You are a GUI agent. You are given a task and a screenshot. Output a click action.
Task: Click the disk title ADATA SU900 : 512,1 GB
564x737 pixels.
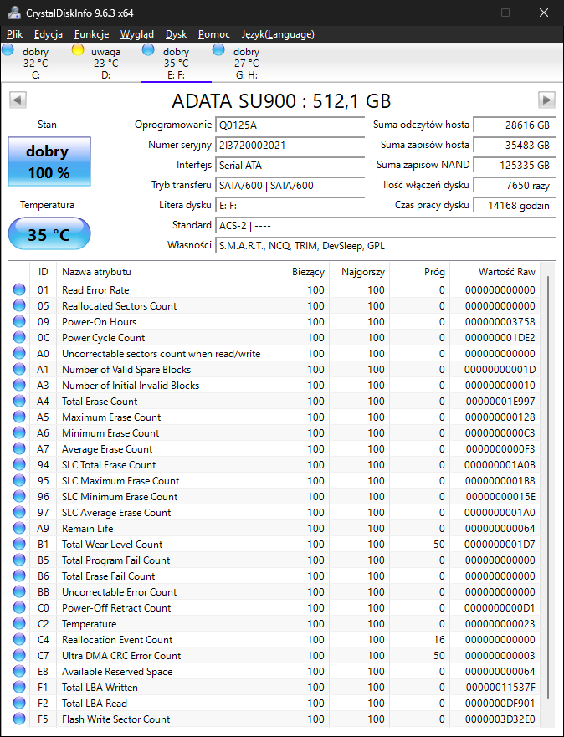pyautogui.click(x=281, y=100)
